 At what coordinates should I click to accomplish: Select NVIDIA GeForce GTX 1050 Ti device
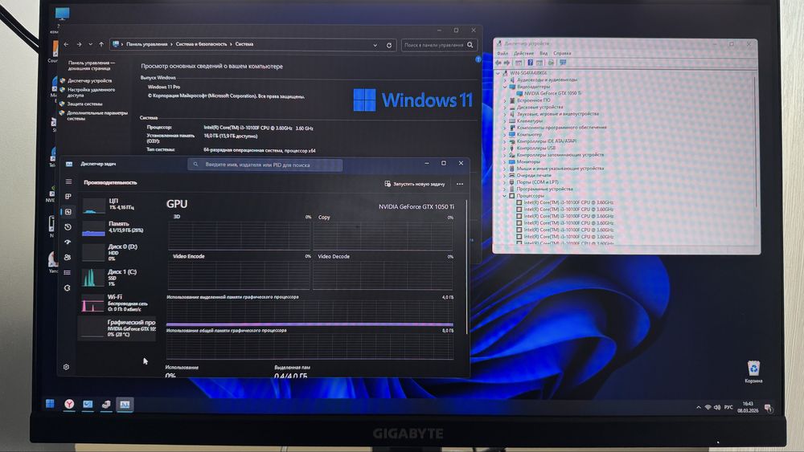553,93
